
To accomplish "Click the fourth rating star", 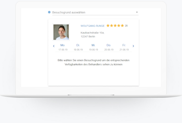I will [119, 26].
